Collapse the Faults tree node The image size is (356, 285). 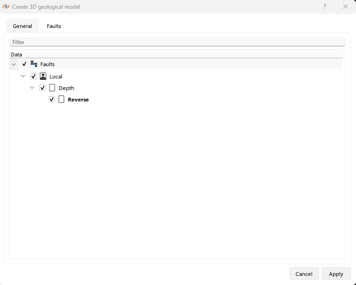pos(14,64)
